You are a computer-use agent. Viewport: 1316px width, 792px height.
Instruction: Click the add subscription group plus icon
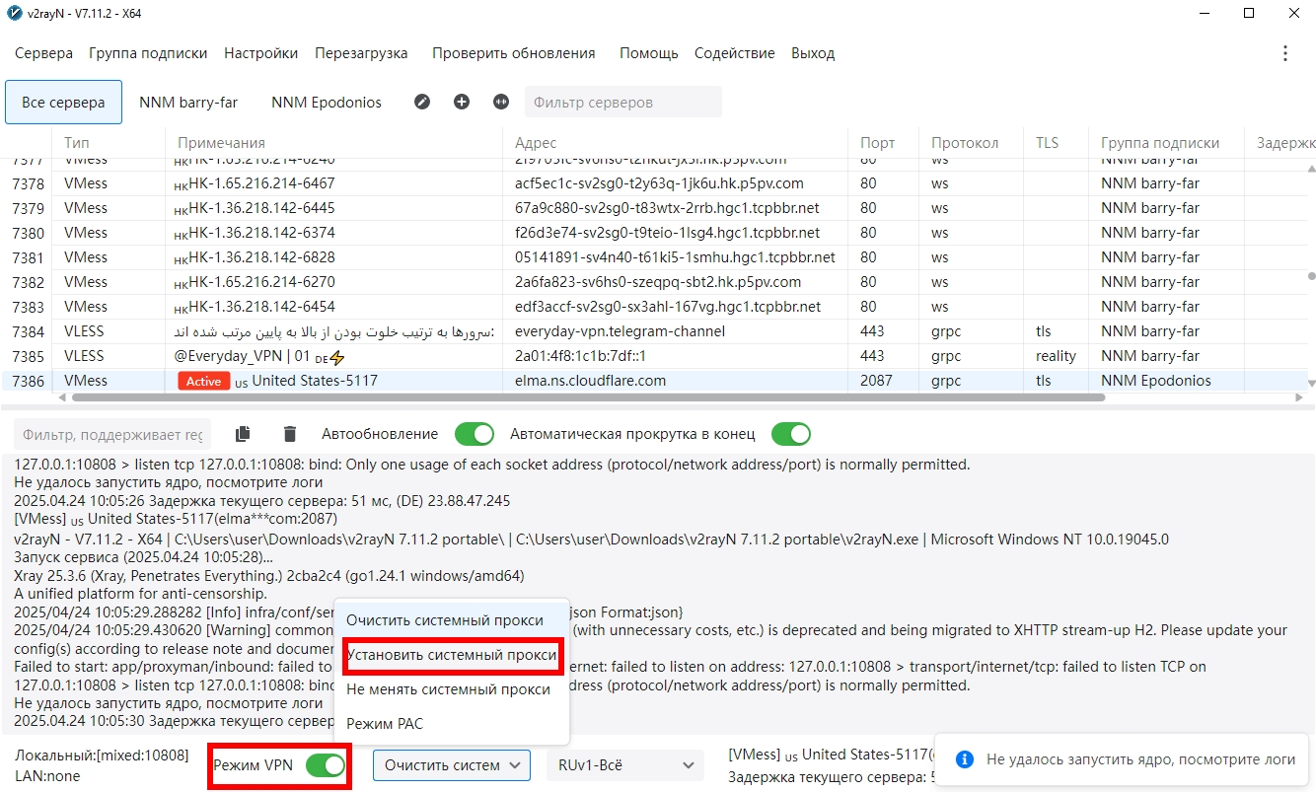pyautogui.click(x=462, y=102)
